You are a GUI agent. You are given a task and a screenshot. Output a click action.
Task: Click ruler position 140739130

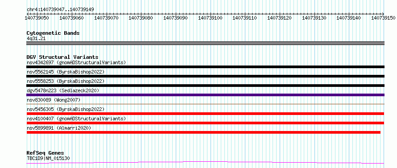coord(314,18)
